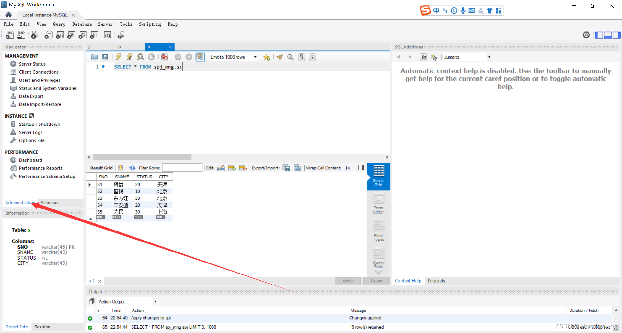Screen dimensions: 622x333
Task: Click the Rollback transaction icon
Action: click(x=189, y=57)
